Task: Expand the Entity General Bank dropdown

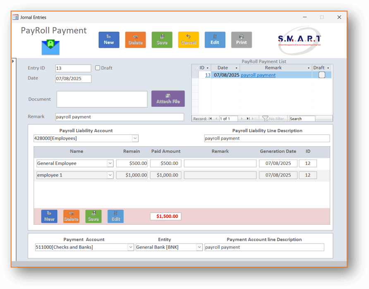Action: 199,247
